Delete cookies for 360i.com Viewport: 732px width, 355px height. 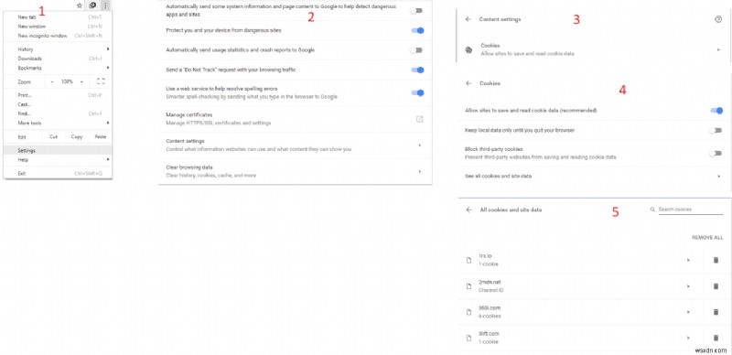pos(716,312)
